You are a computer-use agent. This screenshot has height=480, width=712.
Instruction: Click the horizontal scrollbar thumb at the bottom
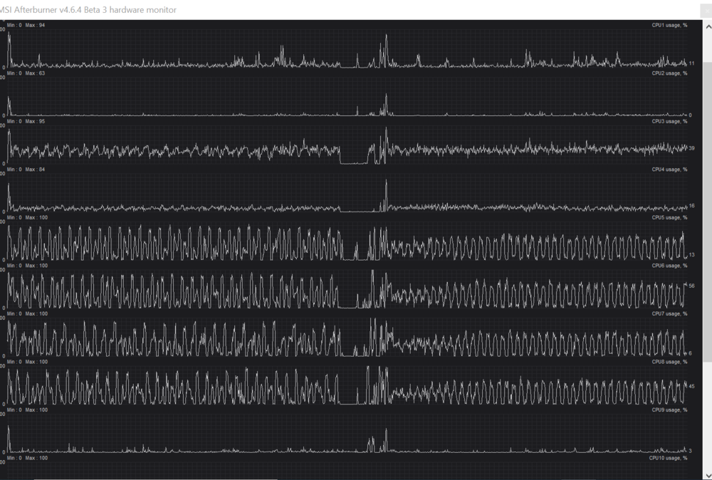(x=155, y=479)
